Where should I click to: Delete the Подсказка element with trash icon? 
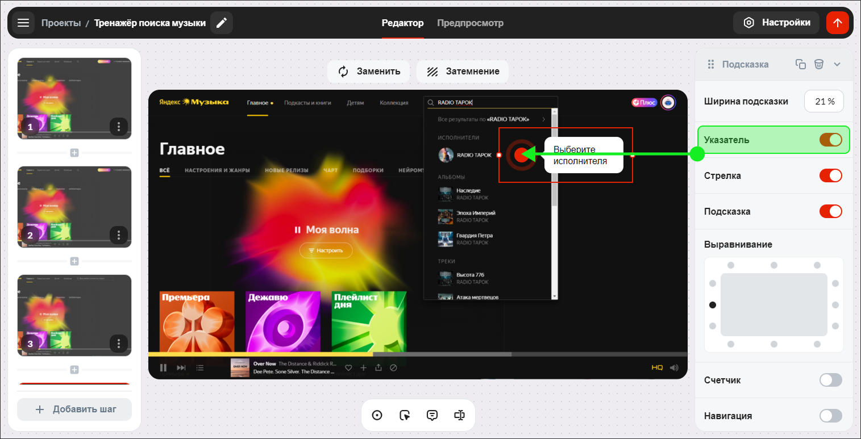(x=818, y=64)
